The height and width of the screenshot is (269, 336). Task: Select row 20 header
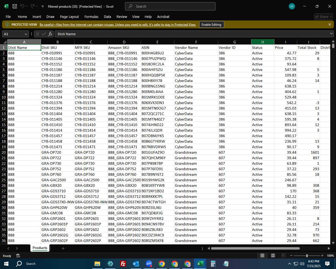(4, 152)
